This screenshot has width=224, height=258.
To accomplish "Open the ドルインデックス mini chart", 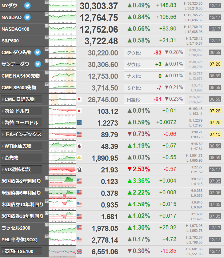I will pyautogui.click(x=62, y=135).
